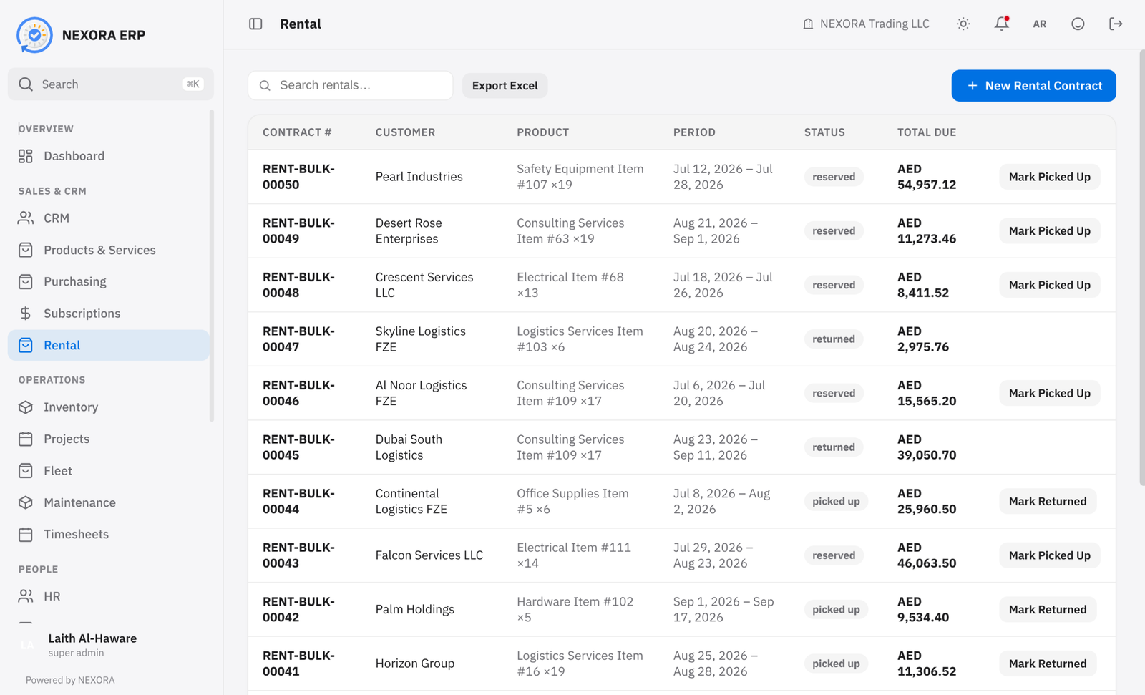Open the Subscriptions page
Image resolution: width=1145 pixels, height=695 pixels.
click(x=109, y=314)
